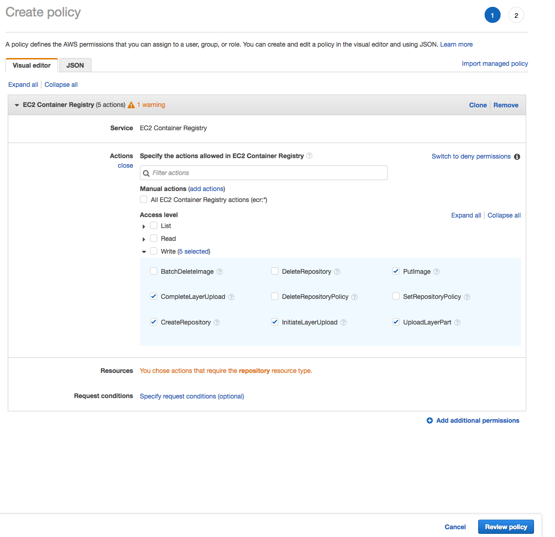555x537 pixels.
Task: Click Collapse all beside Access level
Action: tap(504, 215)
